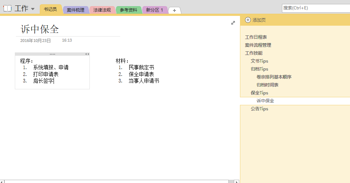Image resolution: width=350 pixels, height=183 pixels.
Task: Place cursor in 当事人申请书 list item
Action: click(144, 81)
